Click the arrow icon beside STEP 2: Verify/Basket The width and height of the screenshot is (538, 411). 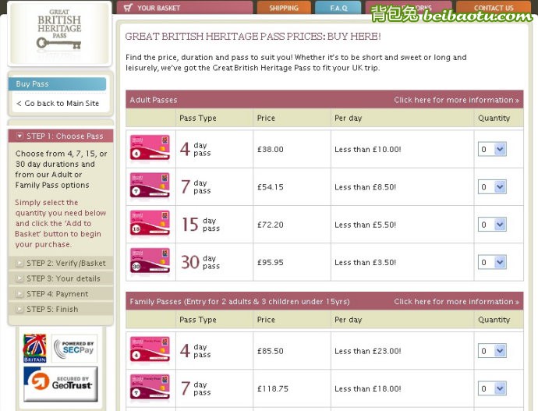pyautogui.click(x=19, y=264)
